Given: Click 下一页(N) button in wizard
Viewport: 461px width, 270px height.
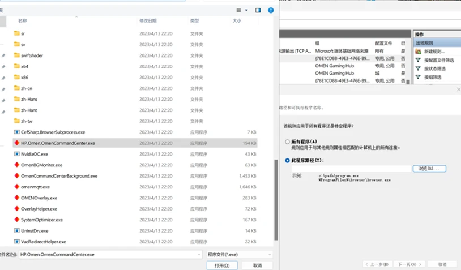Looking at the screenshot, I should tap(409, 264).
